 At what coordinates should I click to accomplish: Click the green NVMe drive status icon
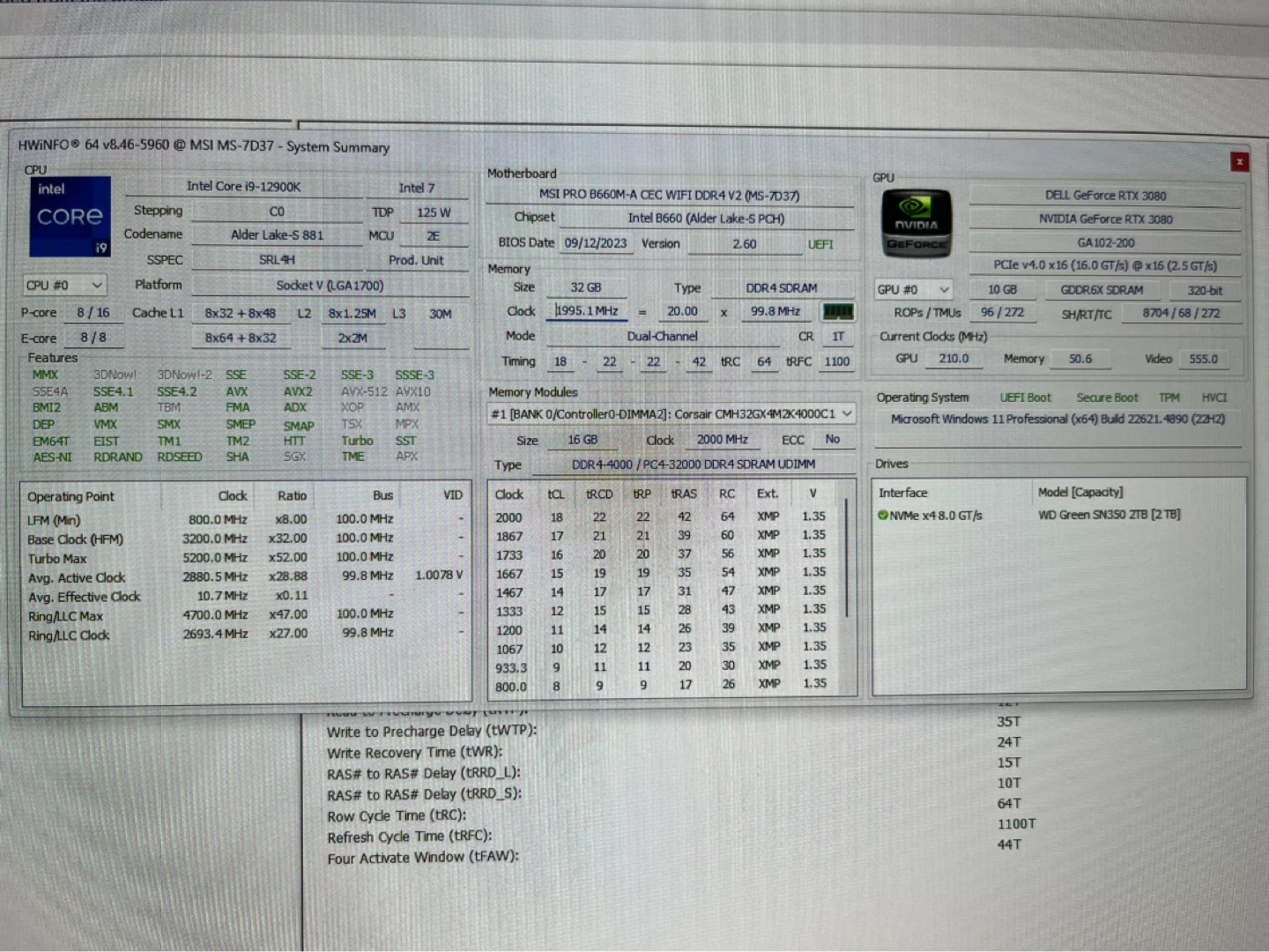tap(882, 515)
